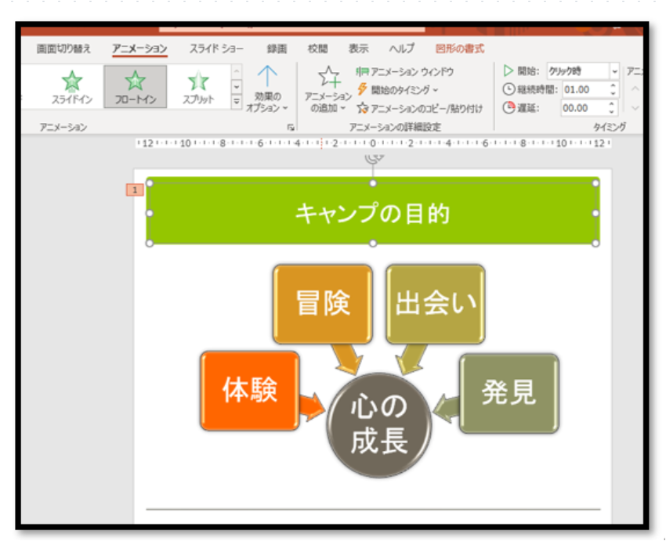Screen dimensions: 666x541
Task: Go to the 表示 tab
Action: pyautogui.click(x=359, y=49)
